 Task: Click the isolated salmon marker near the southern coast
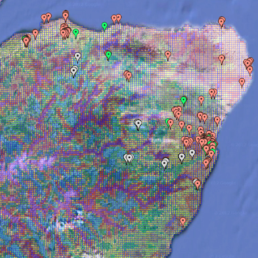click(183, 222)
